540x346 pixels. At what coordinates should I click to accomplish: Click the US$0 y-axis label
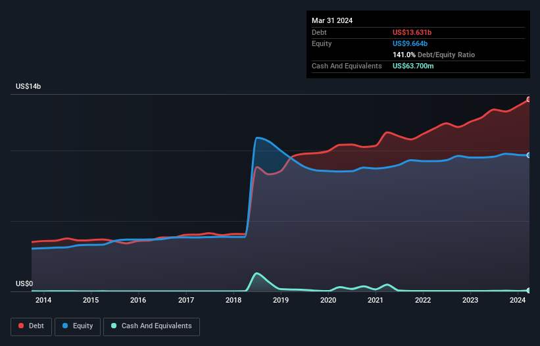(24, 284)
